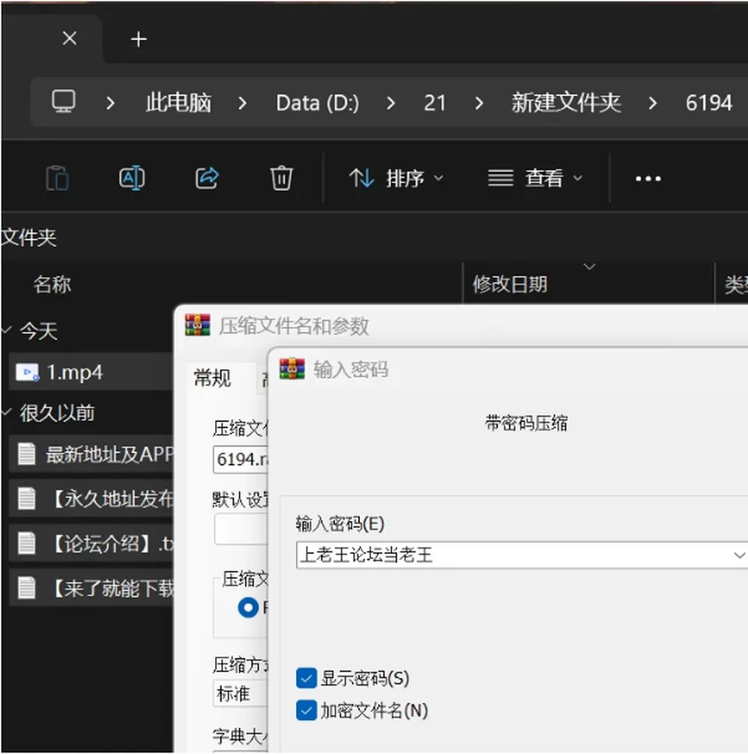Open the 排序 sort menu

(396, 178)
